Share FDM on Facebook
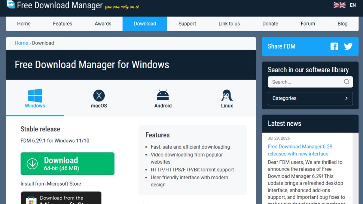This screenshot has width=363, height=204. tap(334, 46)
